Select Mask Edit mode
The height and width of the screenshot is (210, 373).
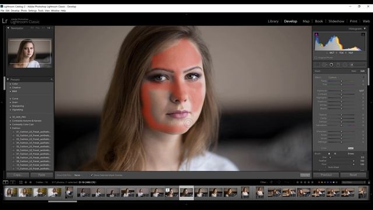click(363, 71)
